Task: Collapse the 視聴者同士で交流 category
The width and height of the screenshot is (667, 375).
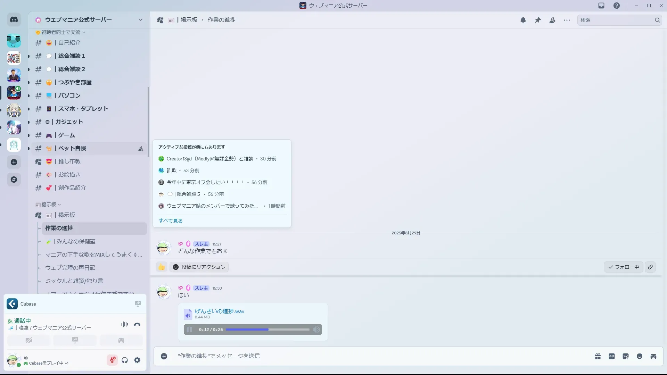Action: tap(61, 32)
